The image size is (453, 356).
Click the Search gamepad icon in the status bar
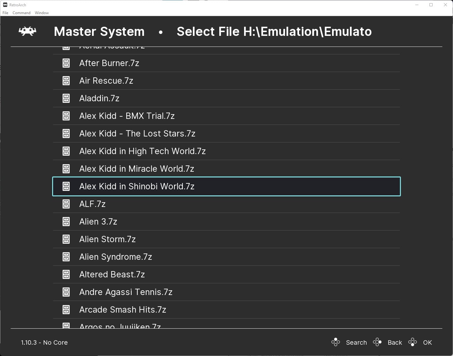click(335, 342)
